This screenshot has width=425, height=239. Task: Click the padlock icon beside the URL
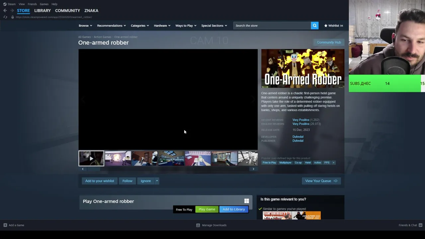[x=13, y=17]
